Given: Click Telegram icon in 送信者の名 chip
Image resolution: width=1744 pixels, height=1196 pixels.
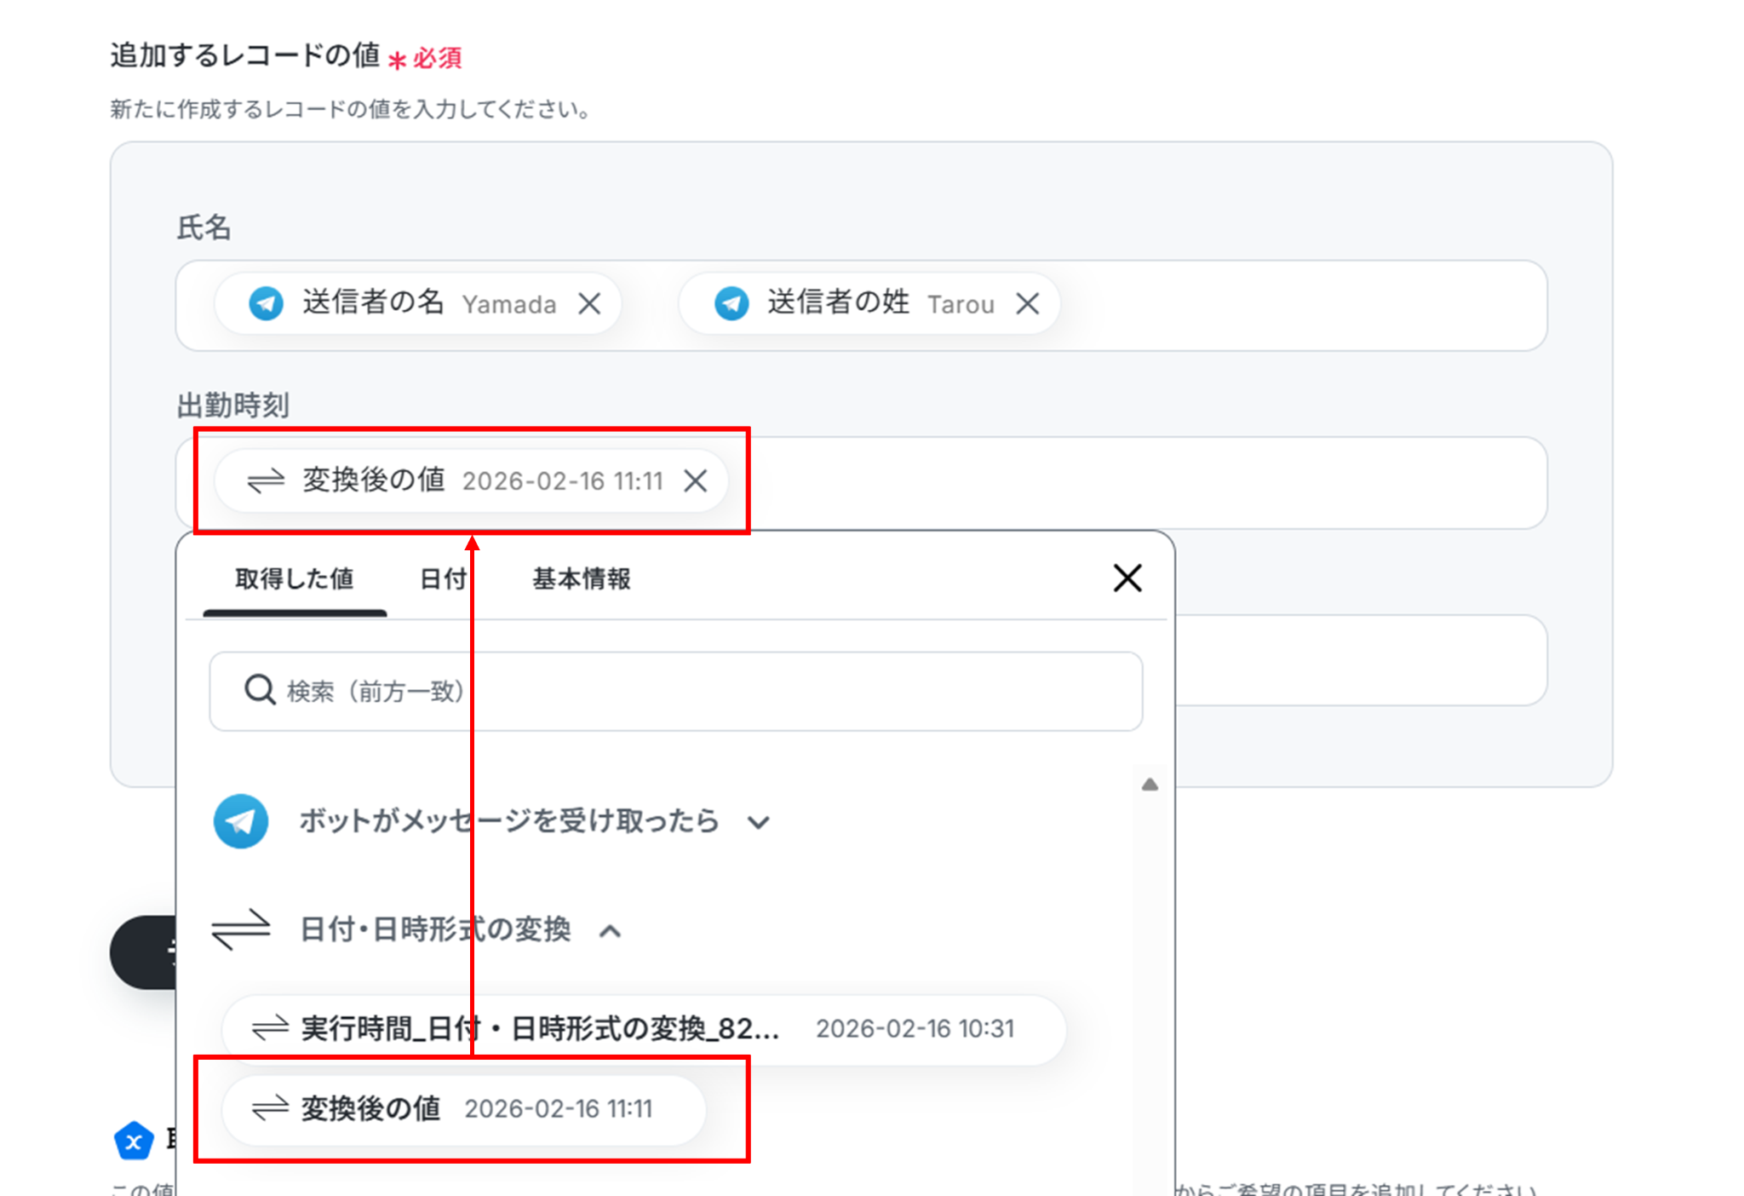Looking at the screenshot, I should click(266, 304).
